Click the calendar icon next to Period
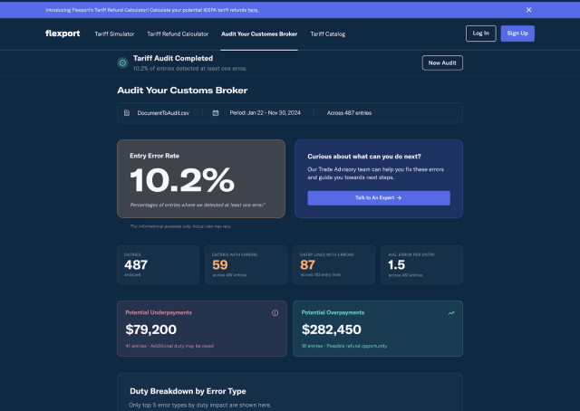This screenshot has height=411, width=580. (216, 113)
